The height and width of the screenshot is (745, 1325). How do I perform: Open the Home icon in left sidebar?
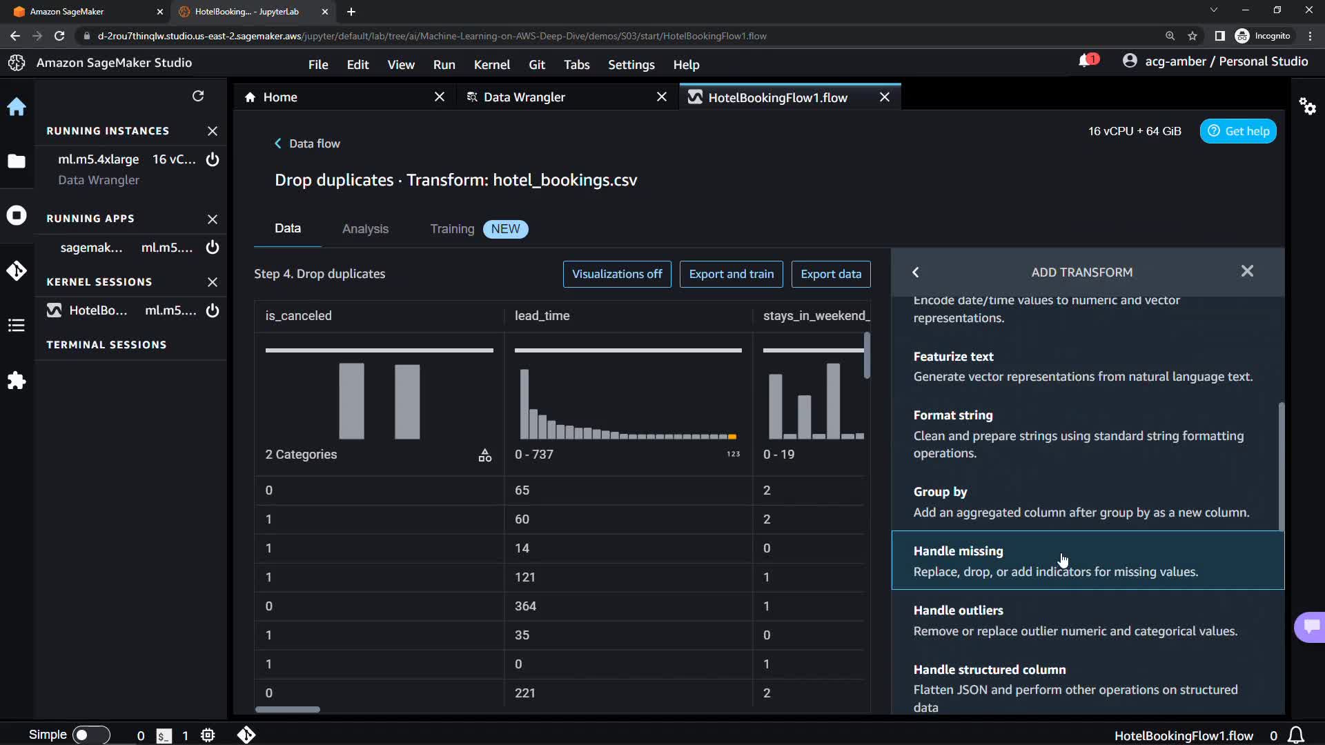pos(17,107)
